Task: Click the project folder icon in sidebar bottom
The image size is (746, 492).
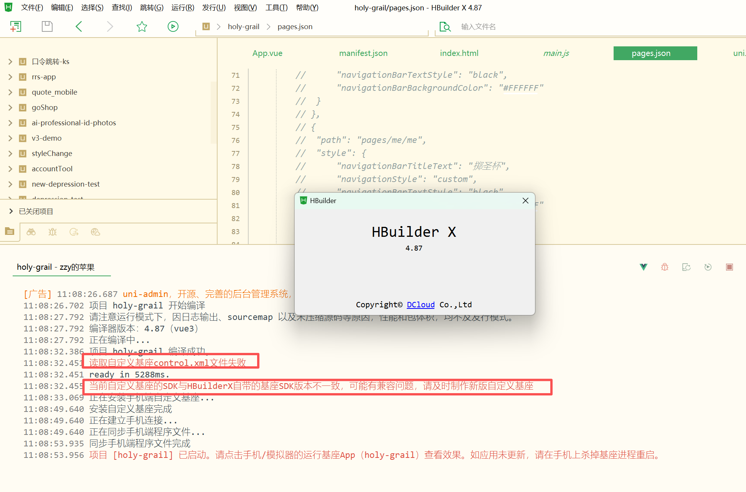Action: click(x=10, y=231)
